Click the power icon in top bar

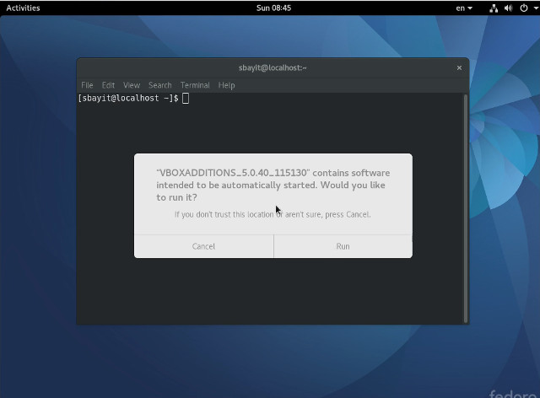(523, 8)
